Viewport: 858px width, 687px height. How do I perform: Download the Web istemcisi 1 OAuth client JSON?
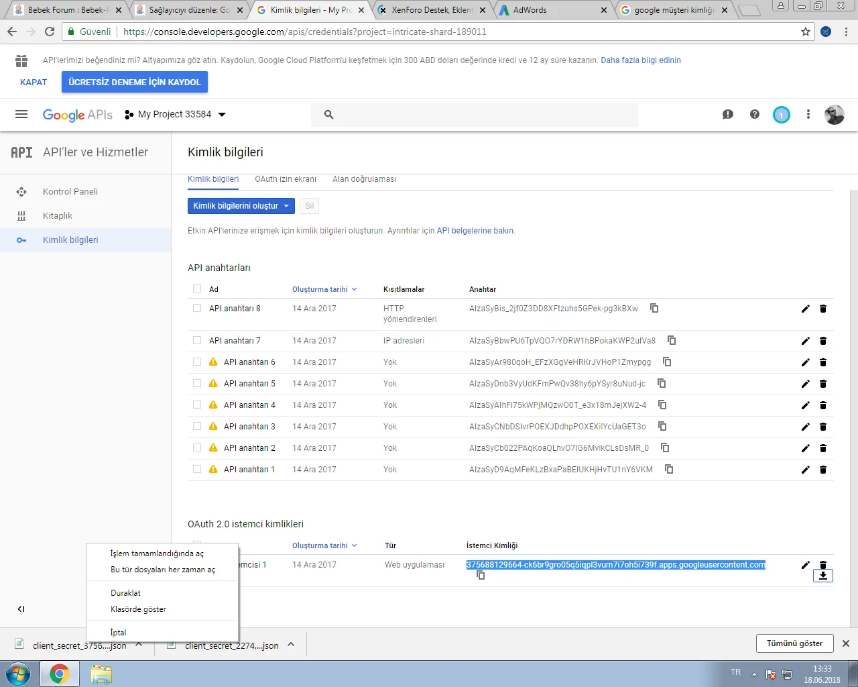(x=823, y=576)
